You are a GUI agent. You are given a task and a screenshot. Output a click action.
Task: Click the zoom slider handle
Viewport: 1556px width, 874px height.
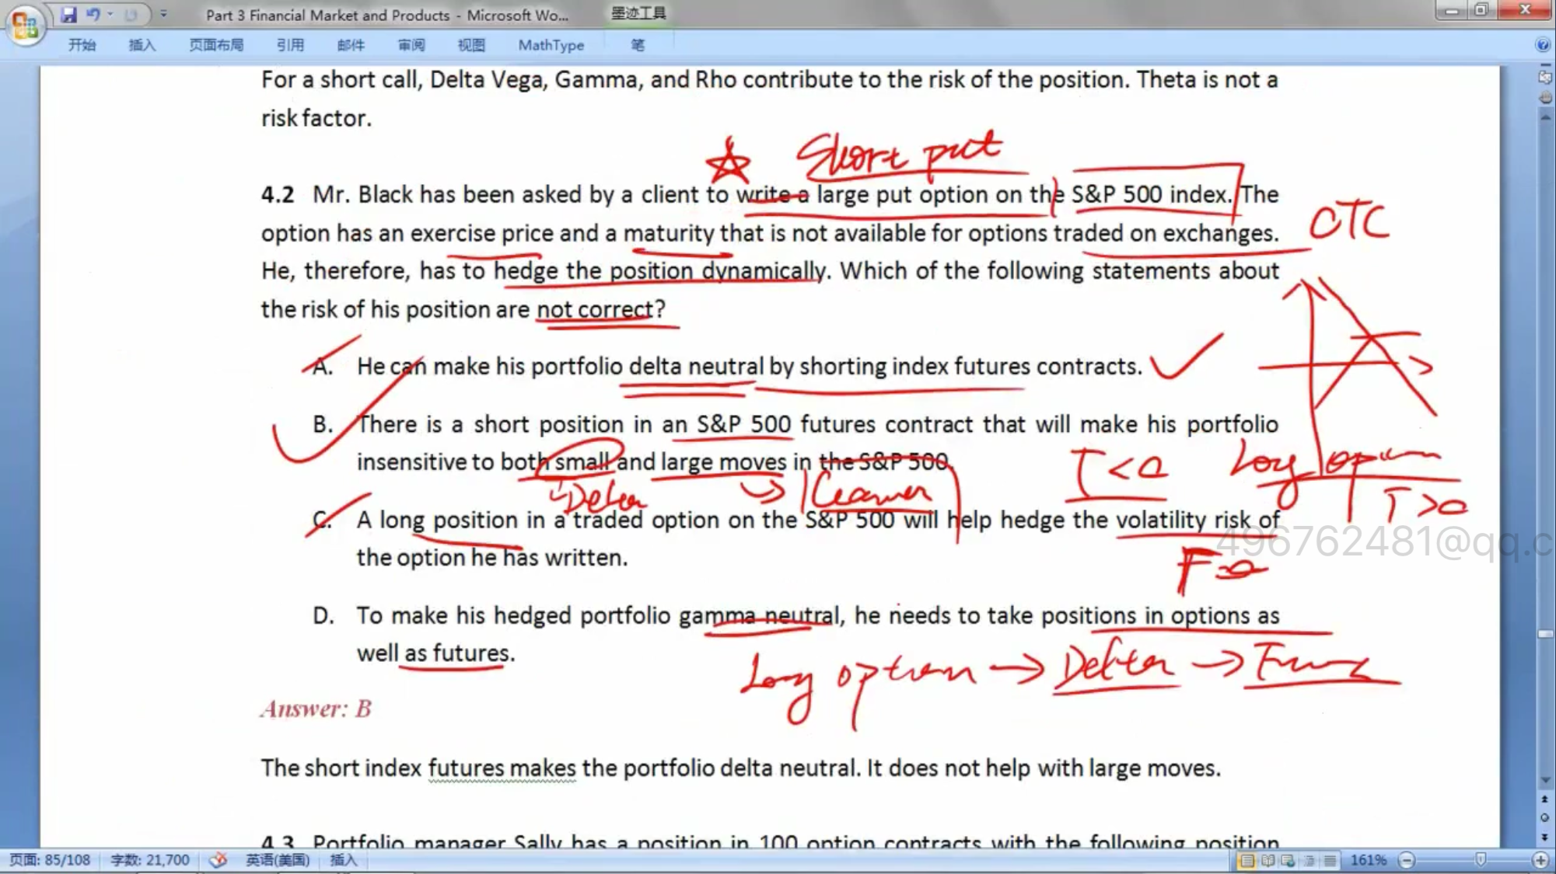pos(1481,859)
